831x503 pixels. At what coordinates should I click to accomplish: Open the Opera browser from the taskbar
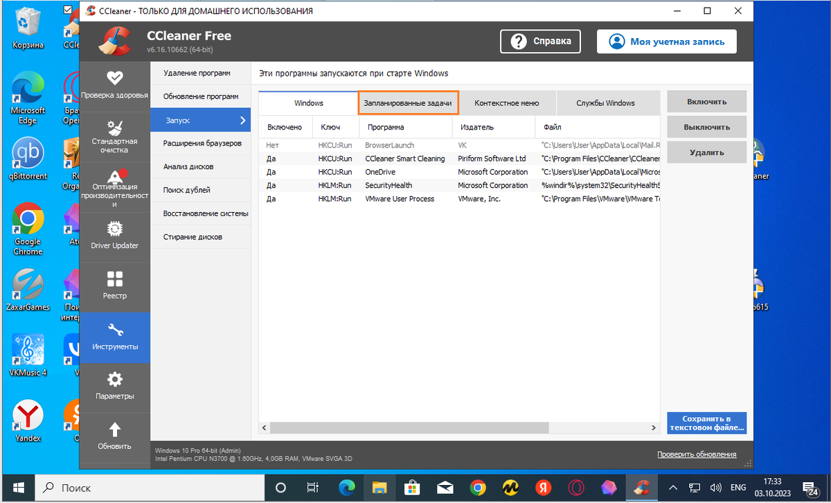576,488
